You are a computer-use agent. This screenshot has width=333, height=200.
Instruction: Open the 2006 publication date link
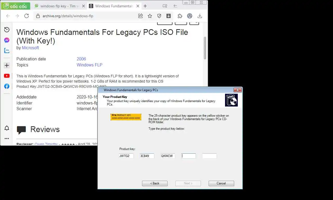coord(81,59)
